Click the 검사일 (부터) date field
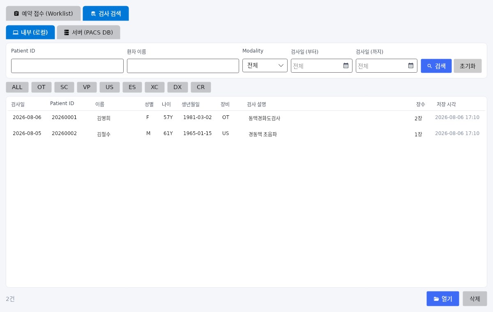 point(322,66)
